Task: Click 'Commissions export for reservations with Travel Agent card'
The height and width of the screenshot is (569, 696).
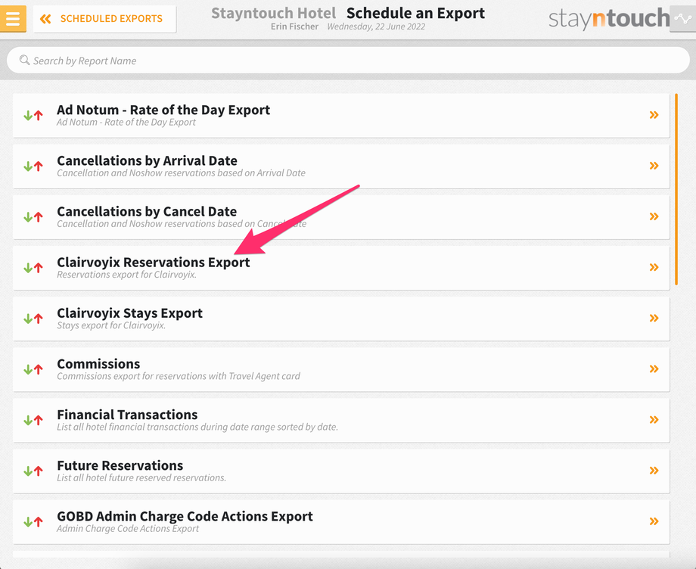Action: tap(179, 376)
